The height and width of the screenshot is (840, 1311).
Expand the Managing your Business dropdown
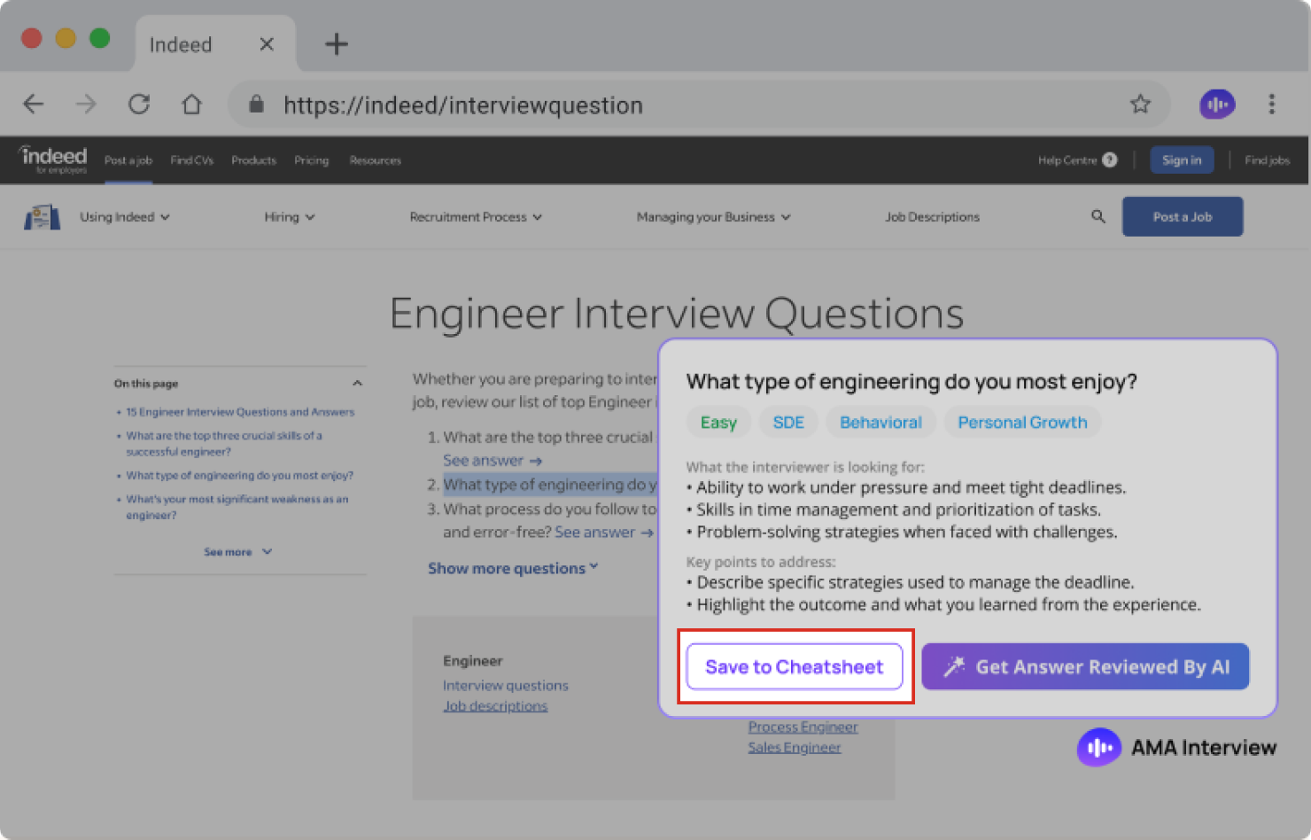click(713, 217)
